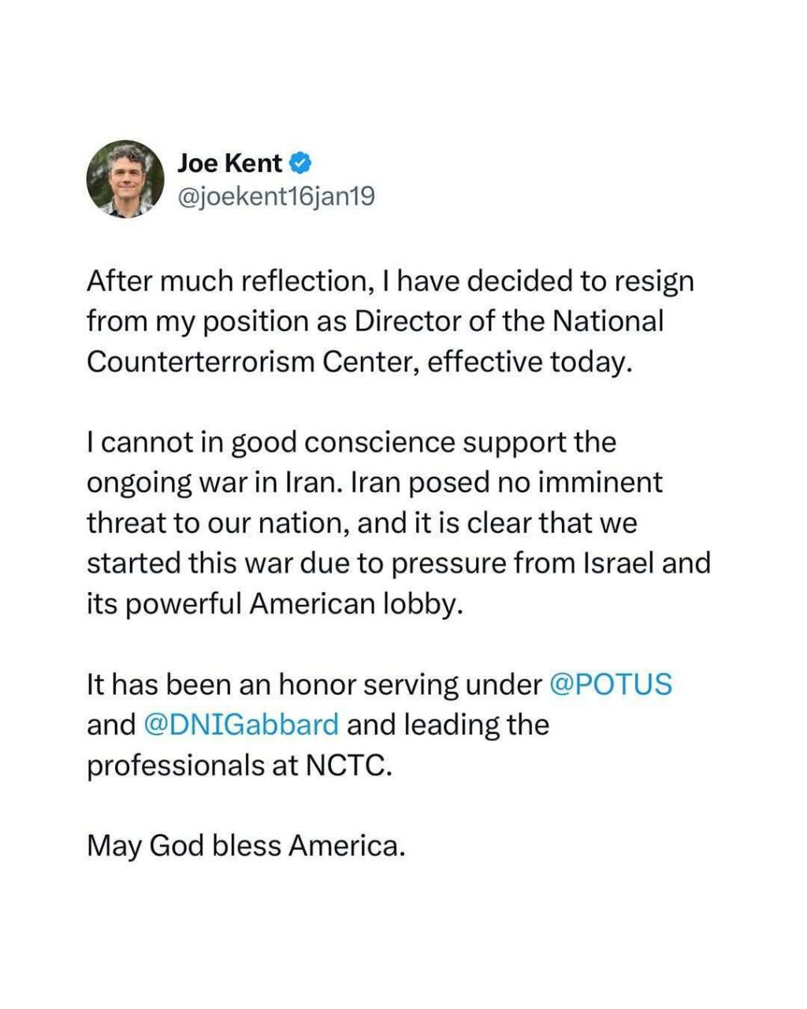Open the @POTUS mention link

click(610, 684)
